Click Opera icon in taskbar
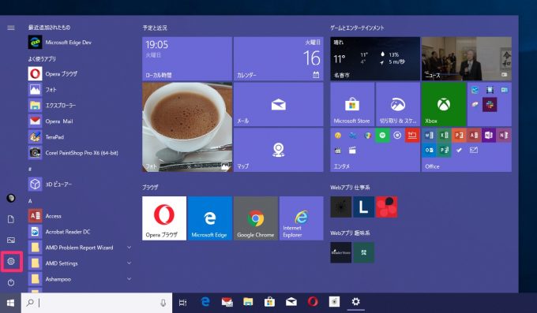Image resolution: width=537 pixels, height=313 pixels. [x=313, y=302]
